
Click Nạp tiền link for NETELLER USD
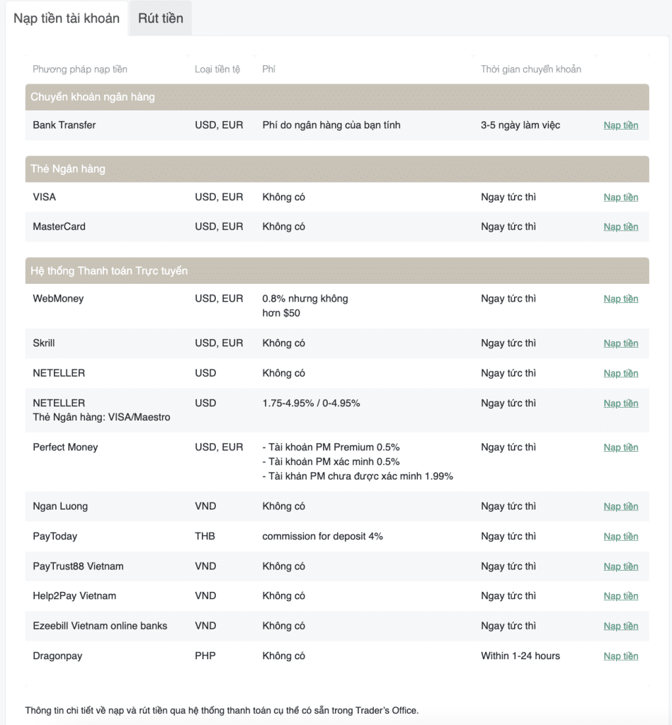[x=620, y=373]
